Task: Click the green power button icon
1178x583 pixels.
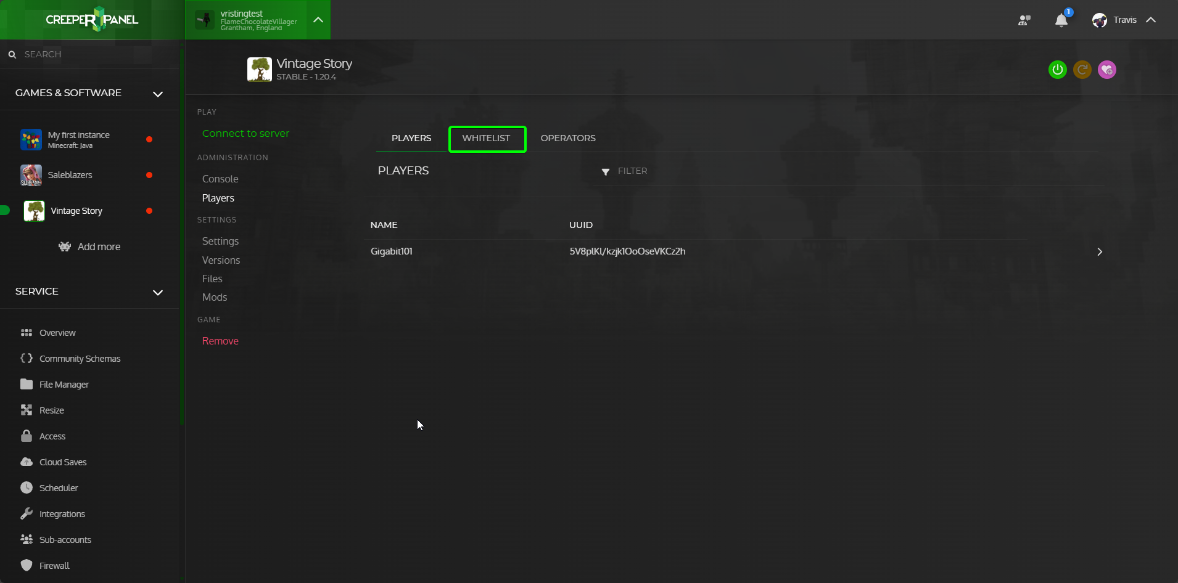Action: pos(1058,70)
